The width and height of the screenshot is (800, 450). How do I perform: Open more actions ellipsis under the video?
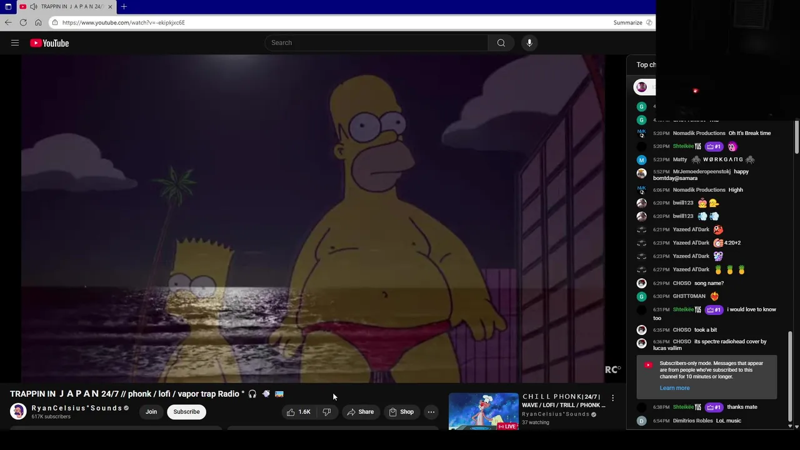(431, 412)
